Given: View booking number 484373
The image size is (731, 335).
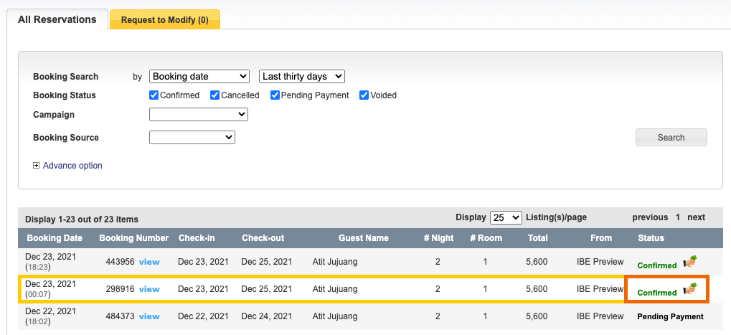Looking at the screenshot, I should pos(149,316).
